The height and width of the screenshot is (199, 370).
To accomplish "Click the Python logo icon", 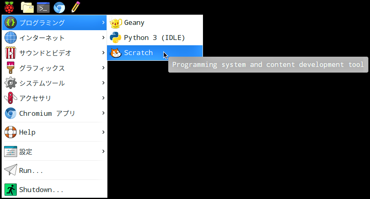I will [x=116, y=38].
